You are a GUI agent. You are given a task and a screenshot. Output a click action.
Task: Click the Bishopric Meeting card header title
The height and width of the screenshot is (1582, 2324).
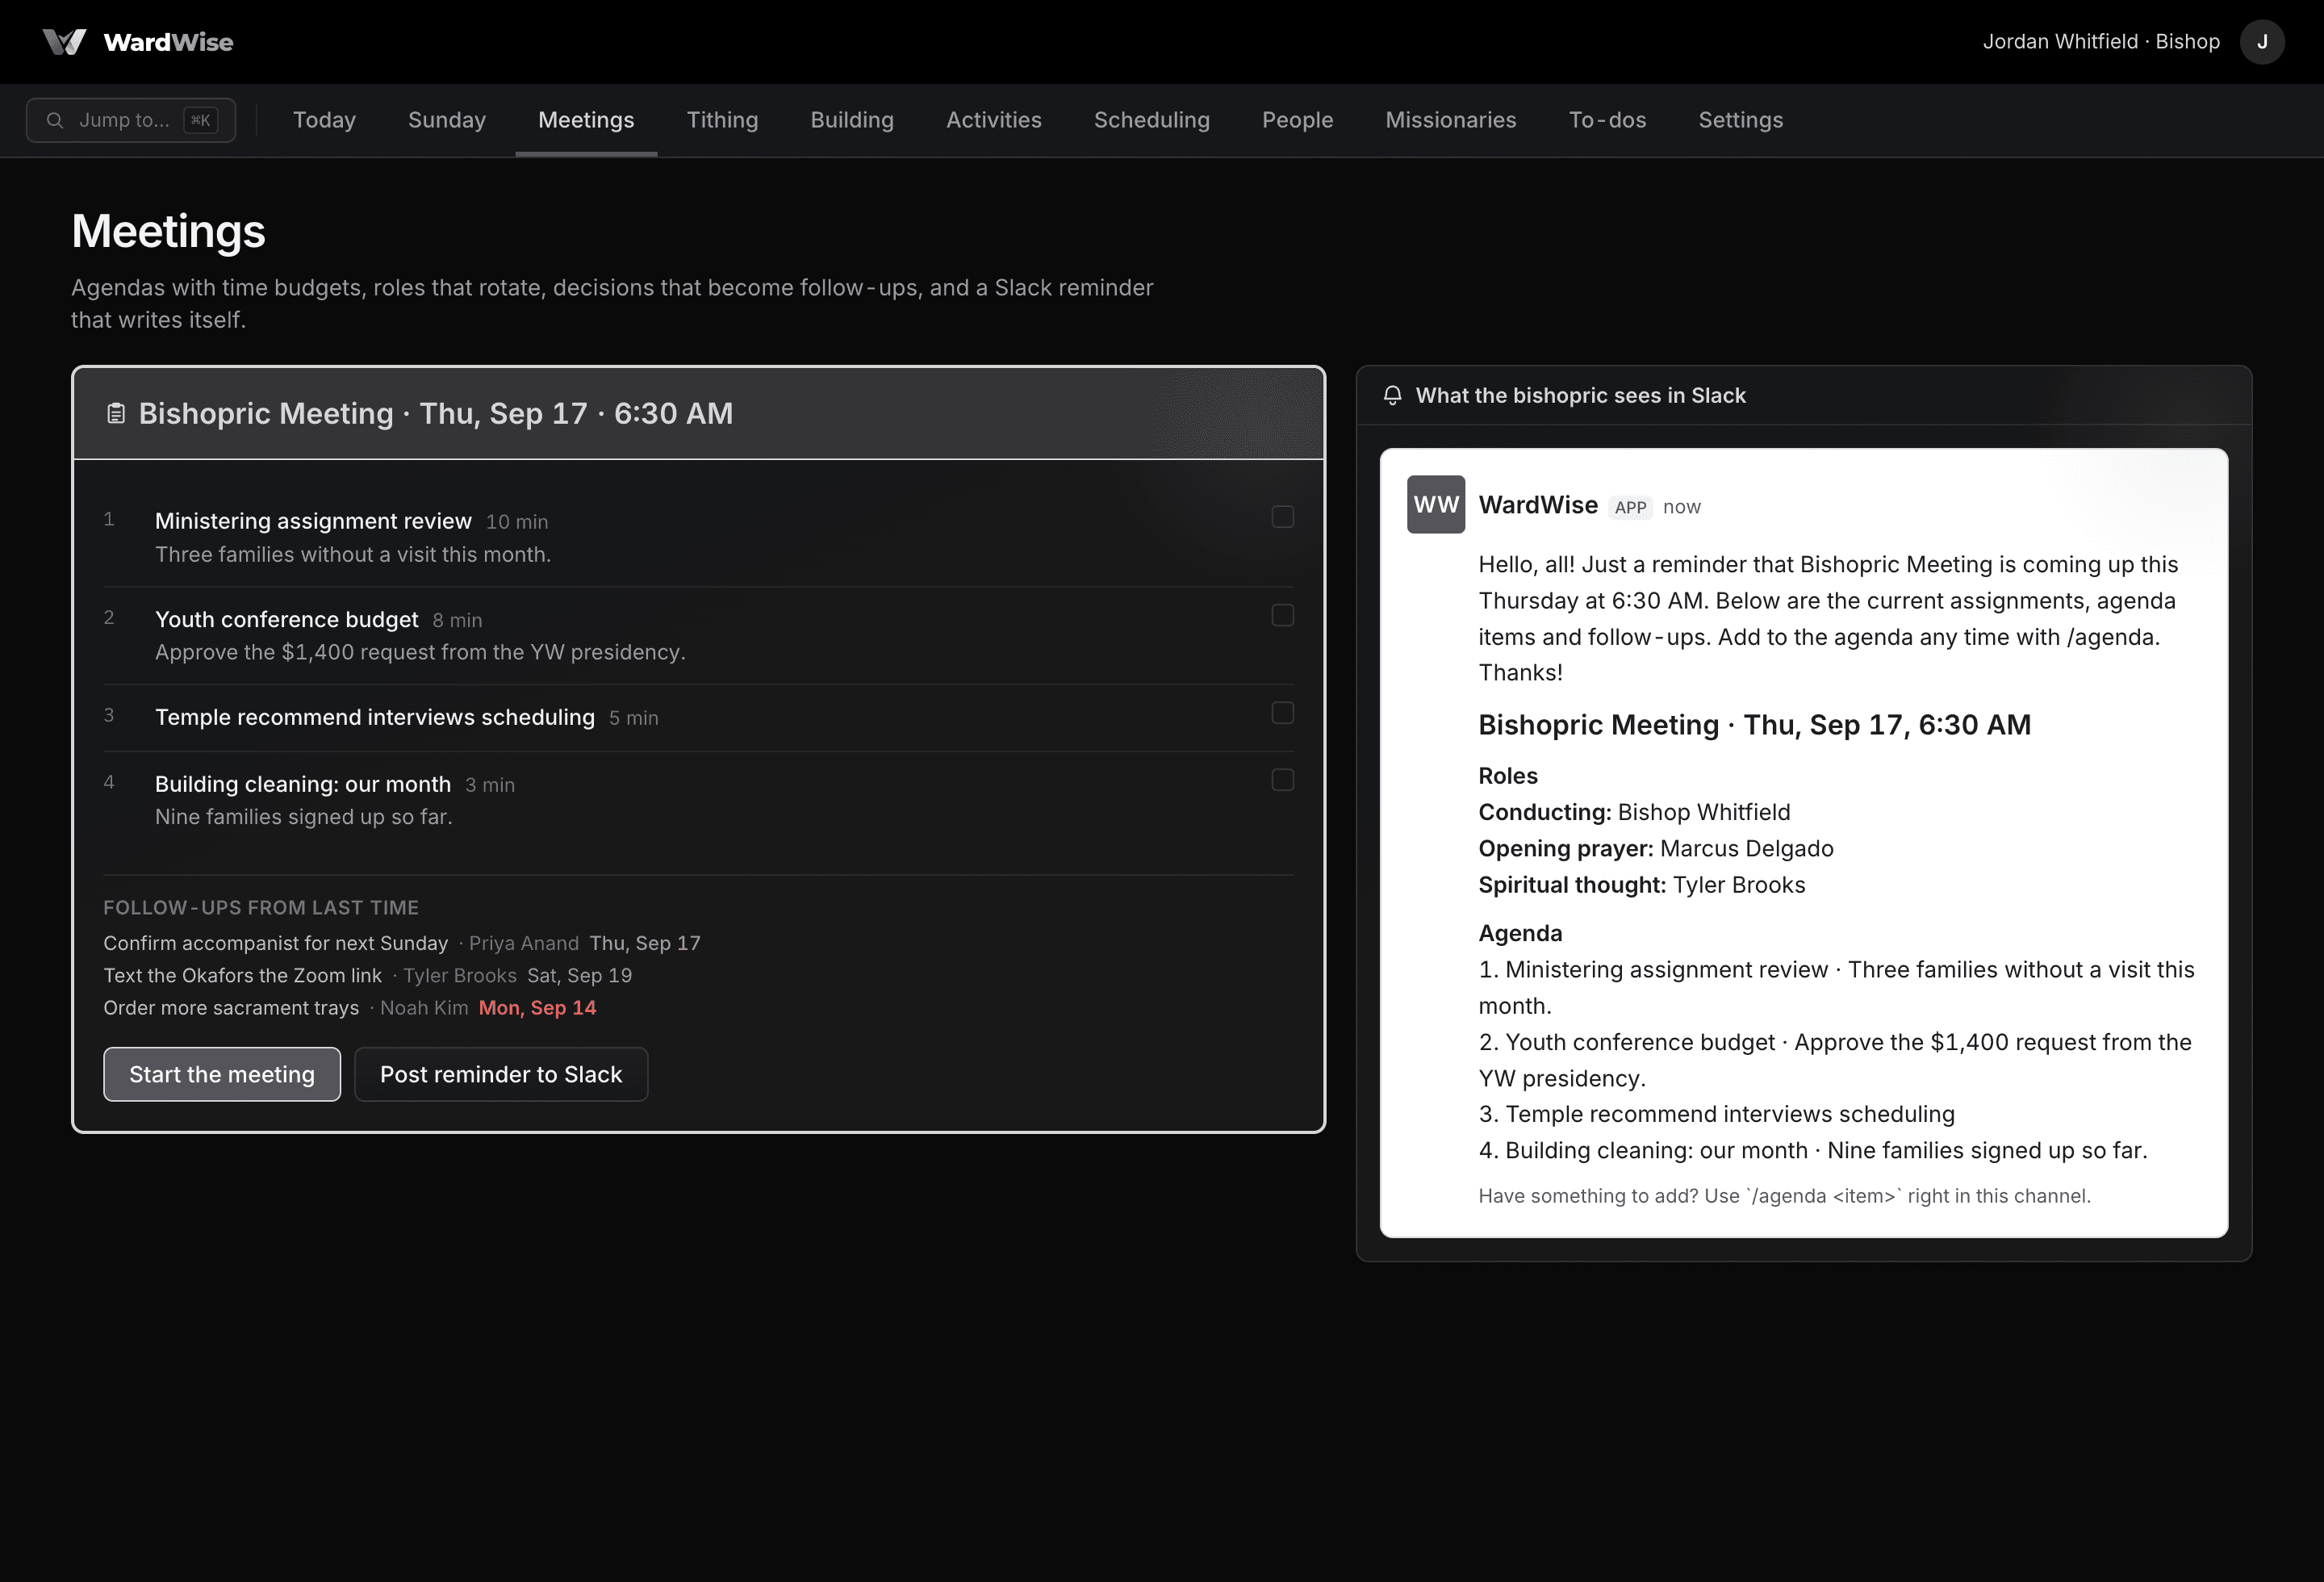tap(436, 413)
